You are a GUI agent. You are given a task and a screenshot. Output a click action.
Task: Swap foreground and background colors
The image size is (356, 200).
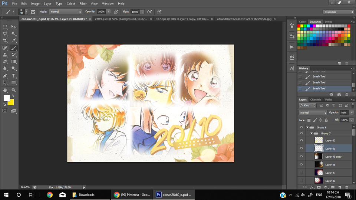[13, 96]
